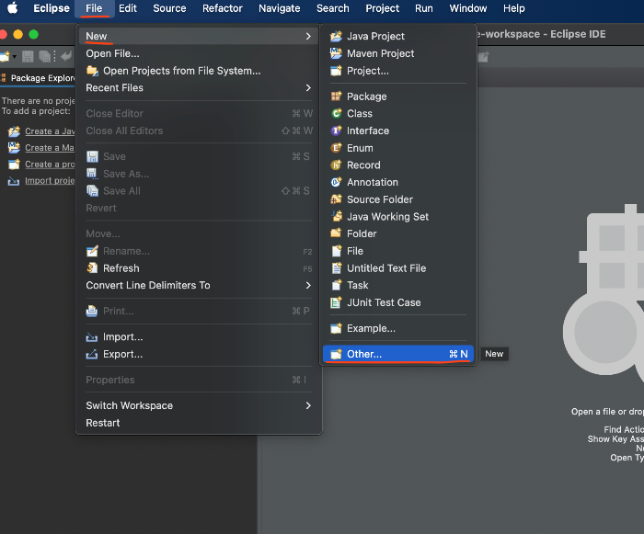Click the Save All toolbar icon
The image size is (644, 534).
pos(44,56)
